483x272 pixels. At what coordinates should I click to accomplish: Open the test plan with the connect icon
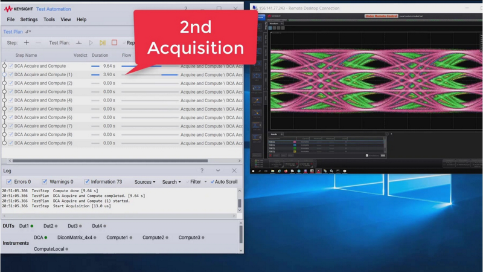click(79, 42)
